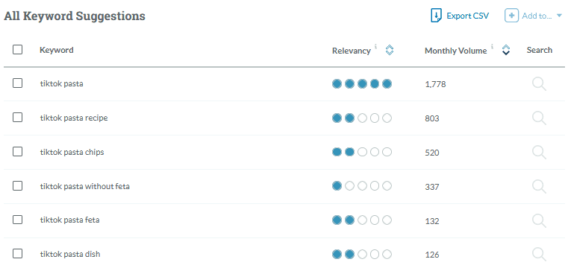The image size is (568, 268).
Task: Click the search magnifier for tiktok pasta
Action: click(x=539, y=84)
